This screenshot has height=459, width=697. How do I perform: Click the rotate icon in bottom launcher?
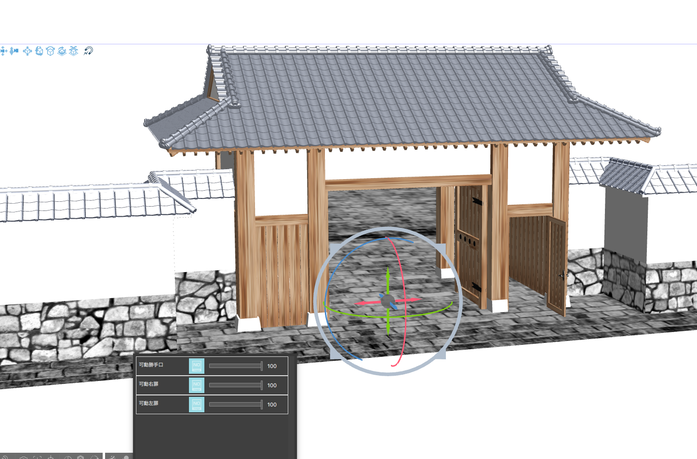(95, 457)
